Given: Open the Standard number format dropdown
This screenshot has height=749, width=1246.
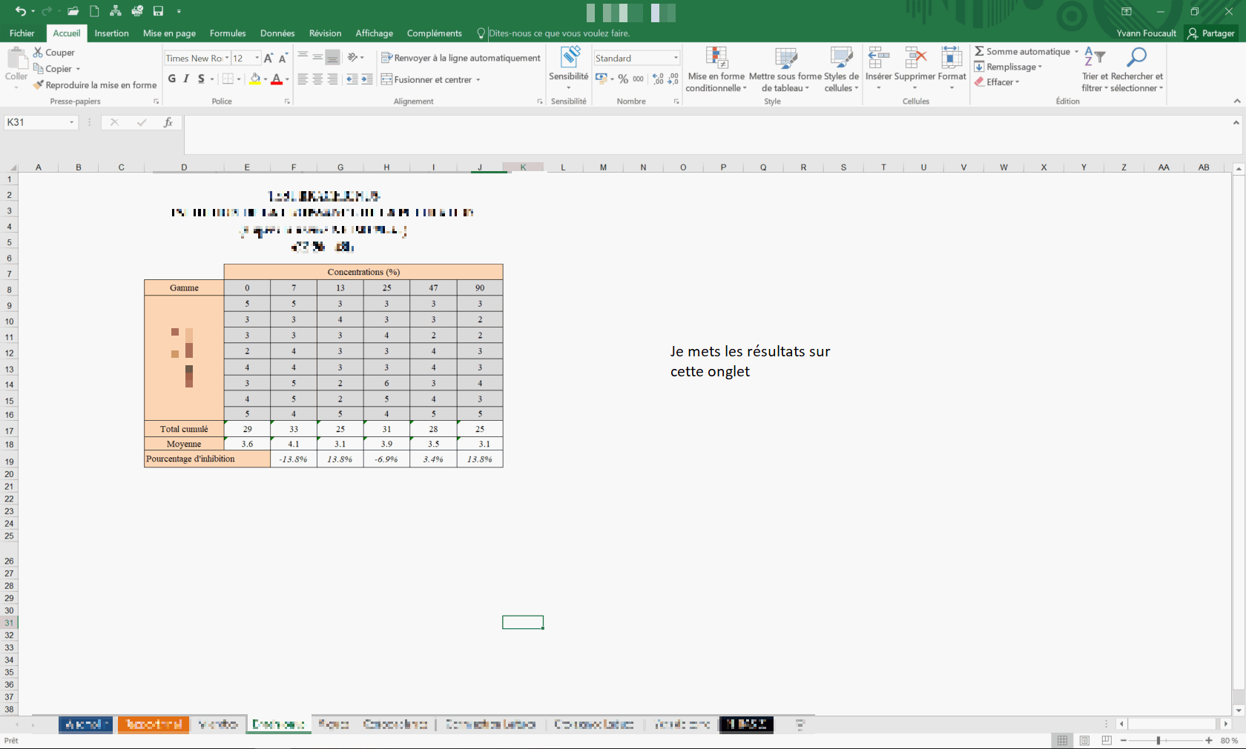Looking at the screenshot, I should point(676,58).
